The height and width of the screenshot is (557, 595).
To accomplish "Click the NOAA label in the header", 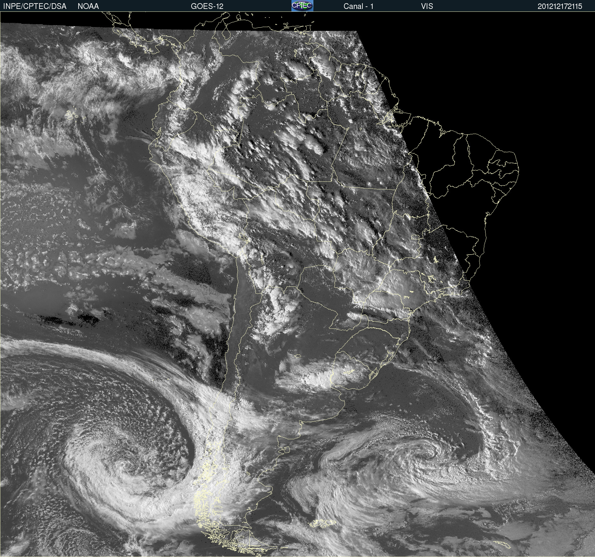I will tap(88, 6).
